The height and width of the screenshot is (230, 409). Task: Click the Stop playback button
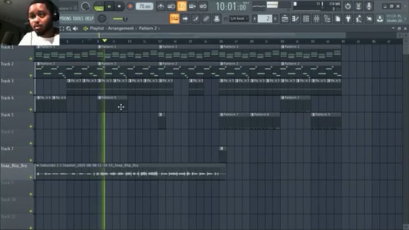(x=119, y=6)
